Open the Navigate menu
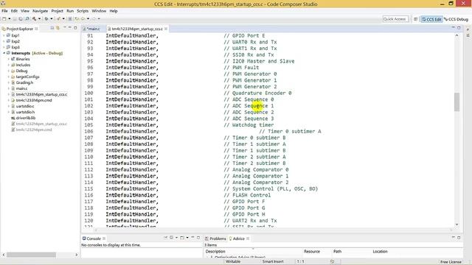Viewport: 472px width, 265px height. tap(40, 11)
